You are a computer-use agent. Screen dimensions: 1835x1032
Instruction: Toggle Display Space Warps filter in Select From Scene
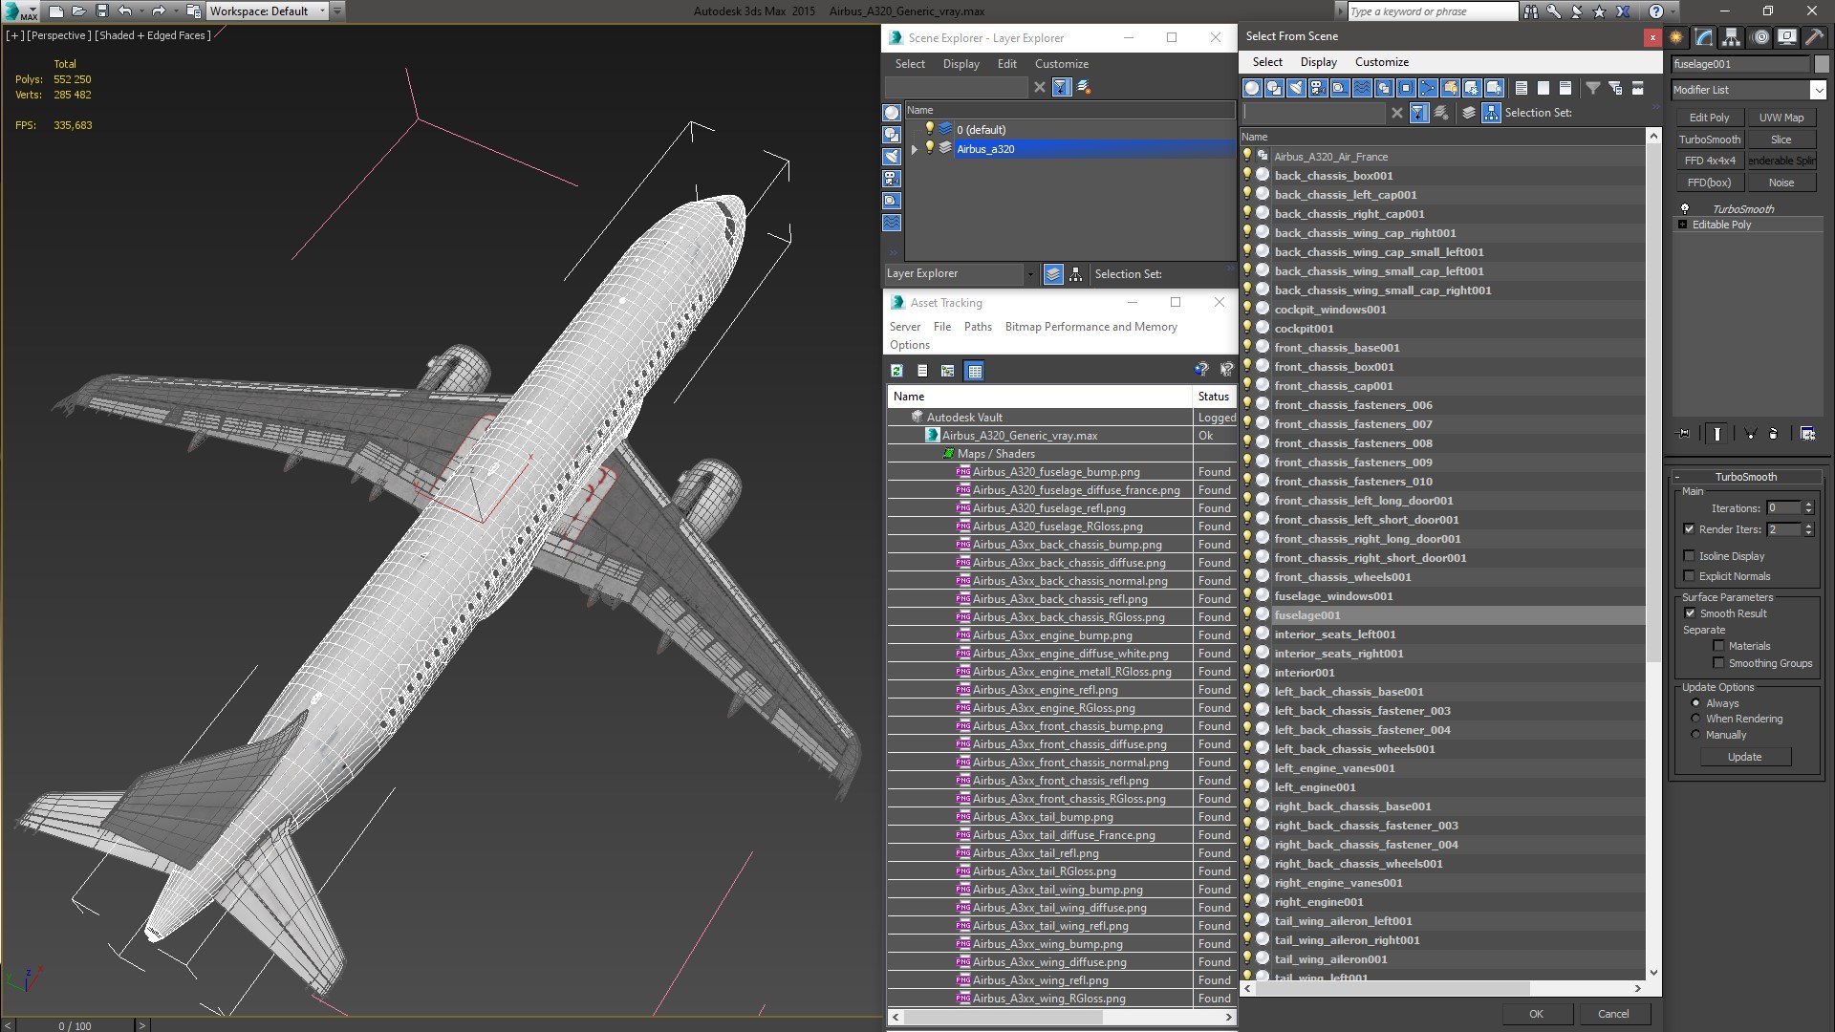click(1362, 88)
